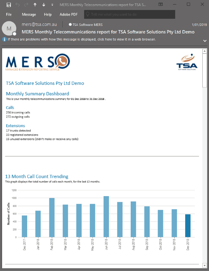Go to next item with down arrow

(x=44, y=5)
